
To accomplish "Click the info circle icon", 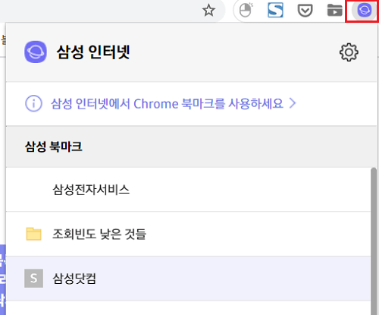I will pyautogui.click(x=33, y=103).
